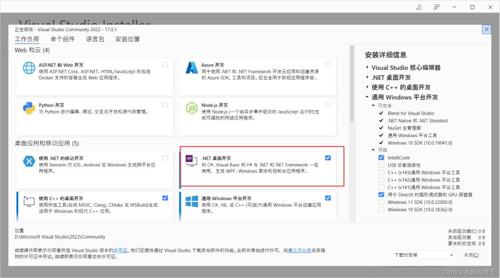This screenshot has width=500, height=278.
Task: Uncheck the 使用 C++ 的桌面开发 checkbox
Action: [x=165, y=198]
